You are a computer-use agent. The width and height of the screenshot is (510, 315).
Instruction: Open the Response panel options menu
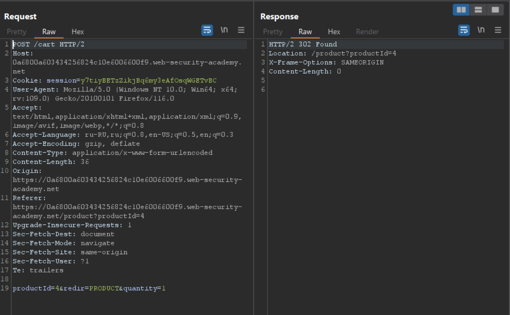498,30
